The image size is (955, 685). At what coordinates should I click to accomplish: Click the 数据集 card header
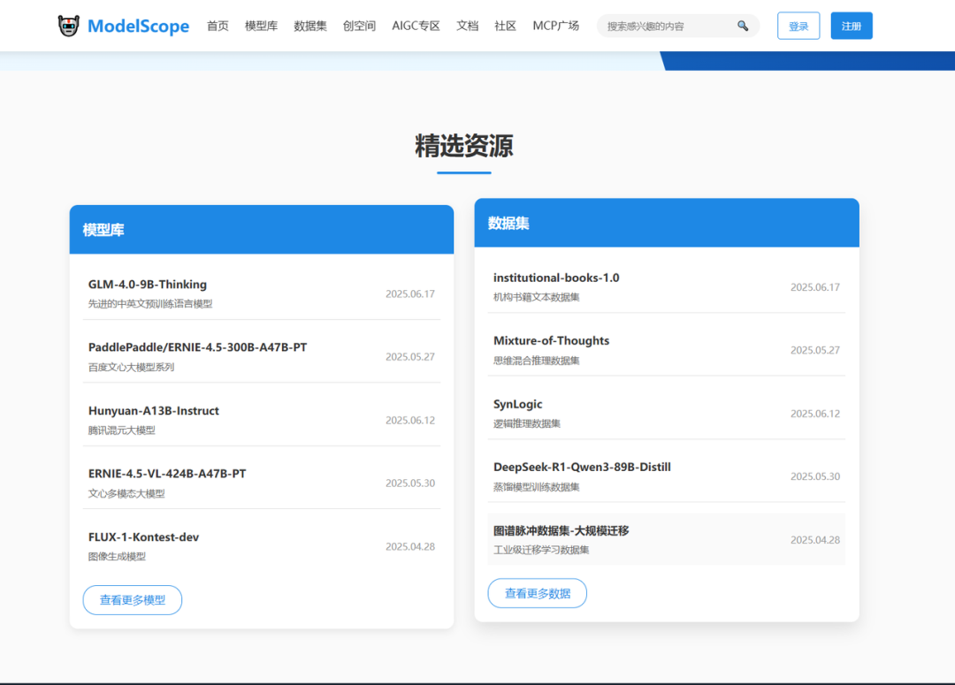click(x=667, y=223)
